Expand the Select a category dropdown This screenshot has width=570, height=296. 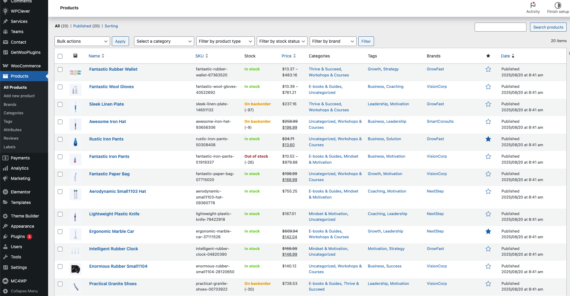tap(164, 41)
